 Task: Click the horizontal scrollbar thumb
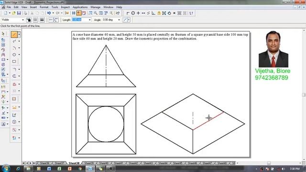[269, 163]
